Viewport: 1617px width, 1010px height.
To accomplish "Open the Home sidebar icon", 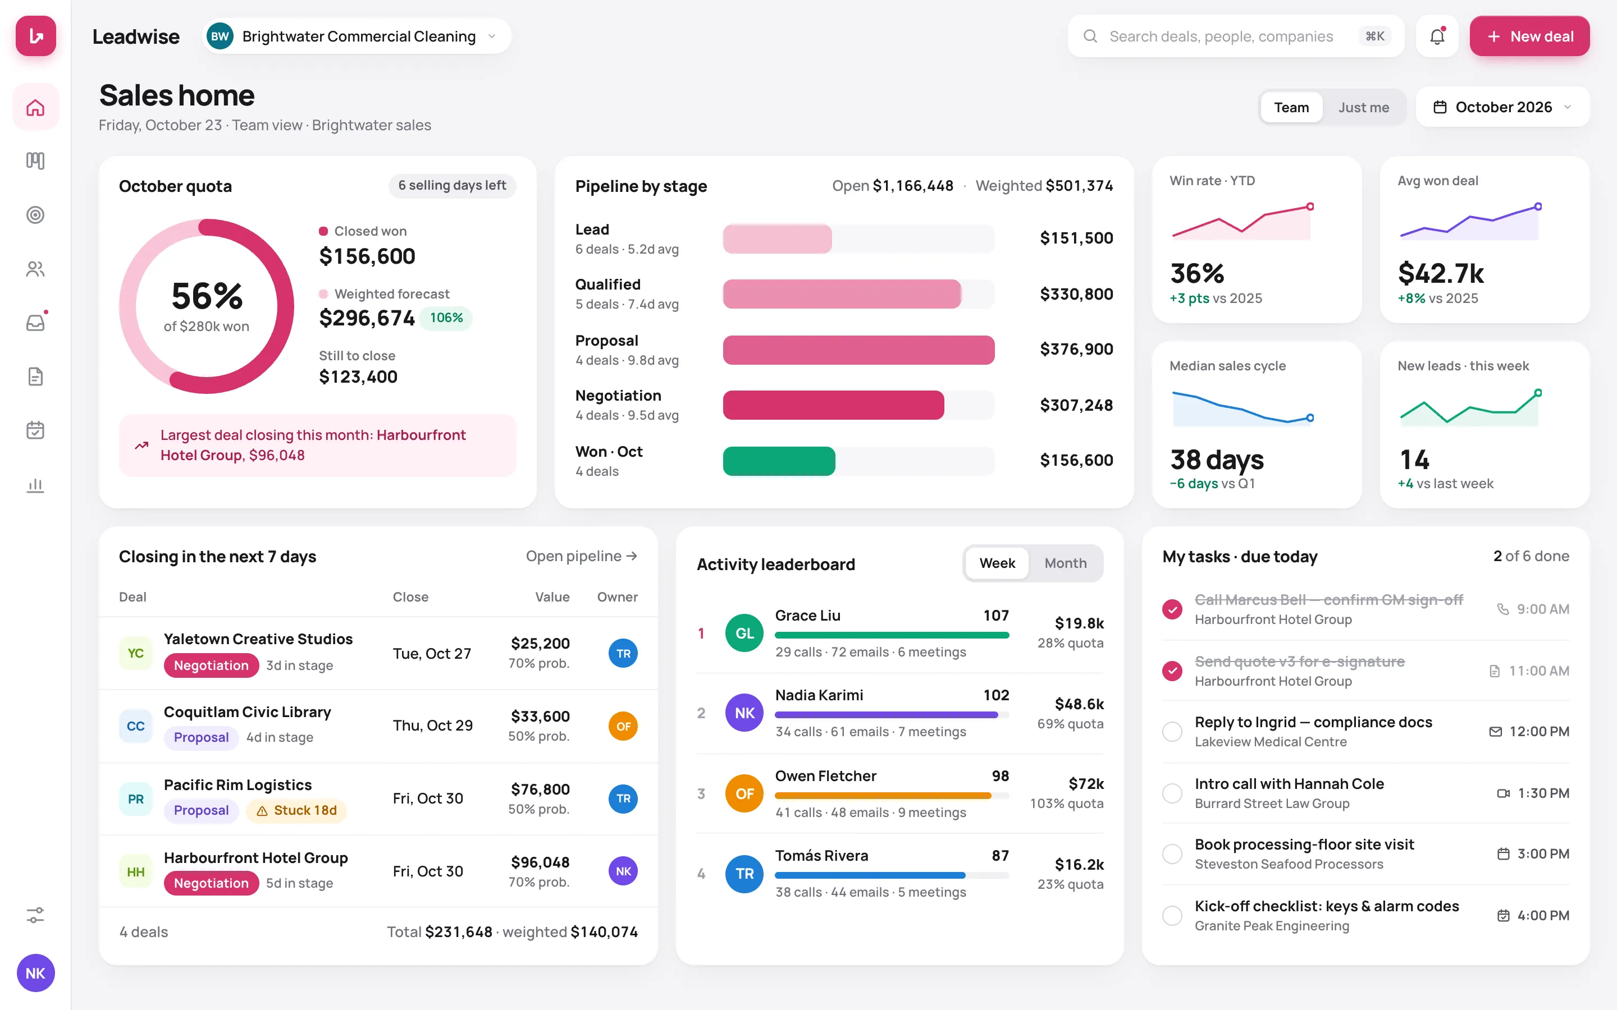I will 35,108.
